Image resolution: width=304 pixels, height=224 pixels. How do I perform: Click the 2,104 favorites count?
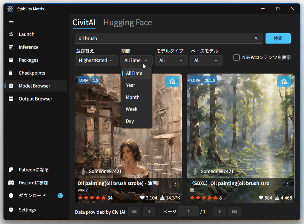[x=149, y=198]
